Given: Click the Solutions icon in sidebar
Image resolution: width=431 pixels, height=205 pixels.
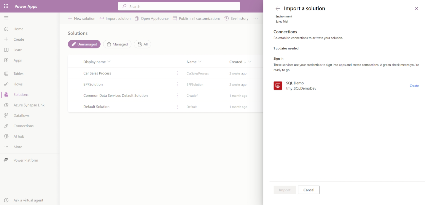Looking at the screenshot, I should (6, 95).
